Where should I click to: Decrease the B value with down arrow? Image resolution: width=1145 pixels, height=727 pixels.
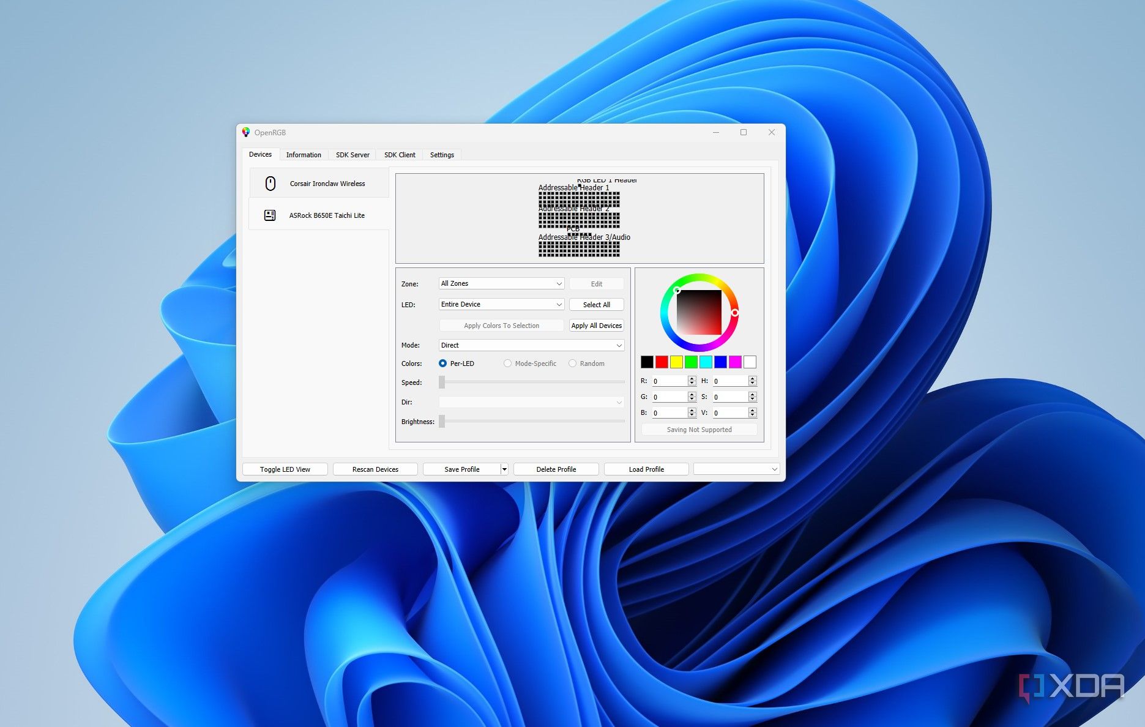point(692,416)
